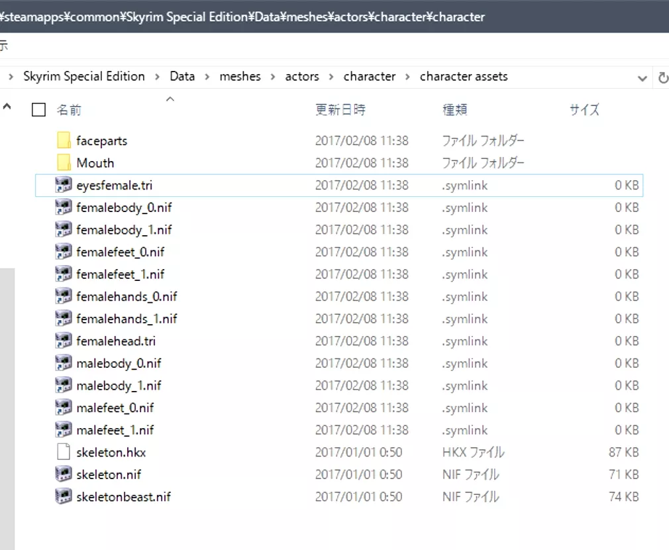
Task: Select femalebody_1.nif file icon
Action: 64,229
